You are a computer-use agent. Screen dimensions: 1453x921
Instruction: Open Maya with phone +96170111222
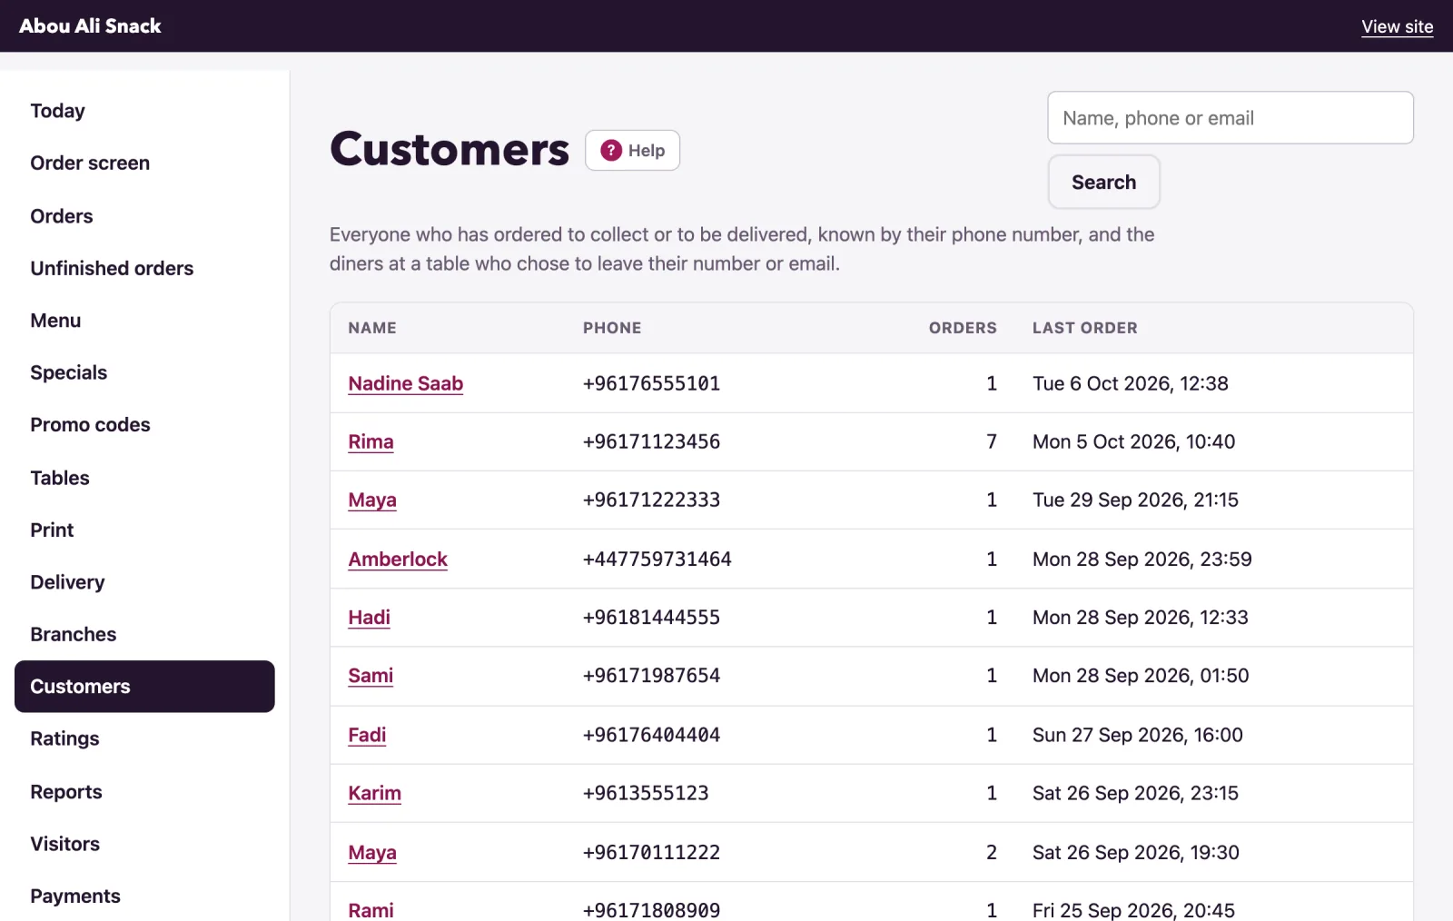tap(372, 853)
